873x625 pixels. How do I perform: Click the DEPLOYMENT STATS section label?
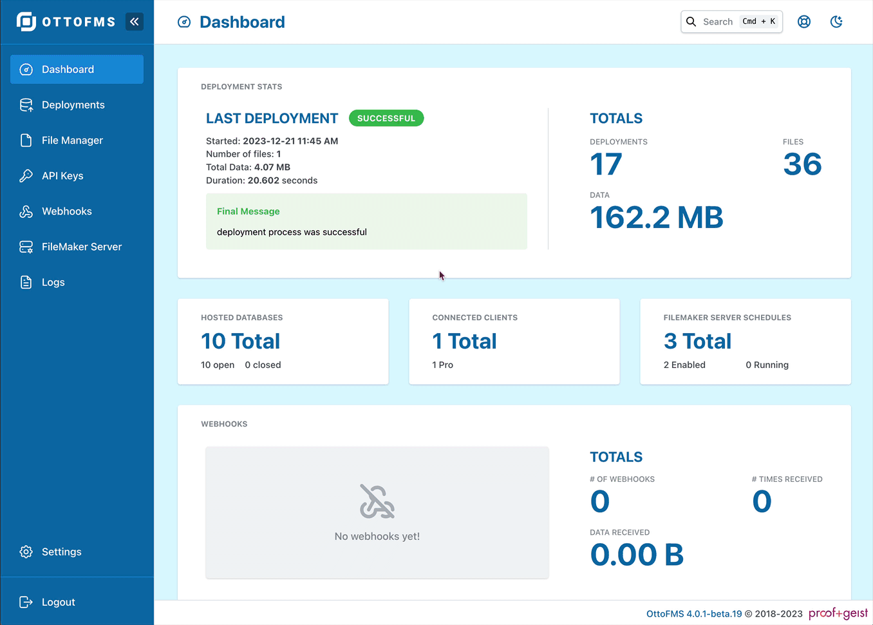241,87
